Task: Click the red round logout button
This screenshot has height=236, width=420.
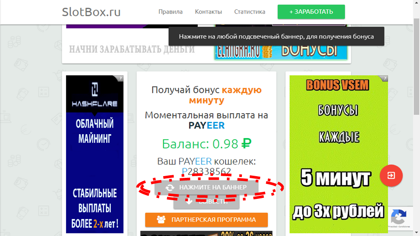Action: (391, 176)
